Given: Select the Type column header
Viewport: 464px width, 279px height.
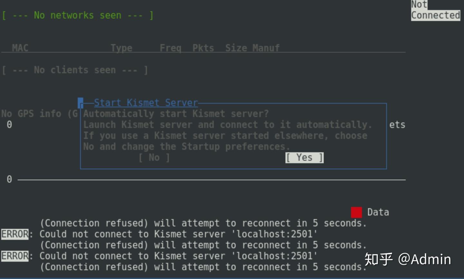Looking at the screenshot, I should tap(121, 48).
